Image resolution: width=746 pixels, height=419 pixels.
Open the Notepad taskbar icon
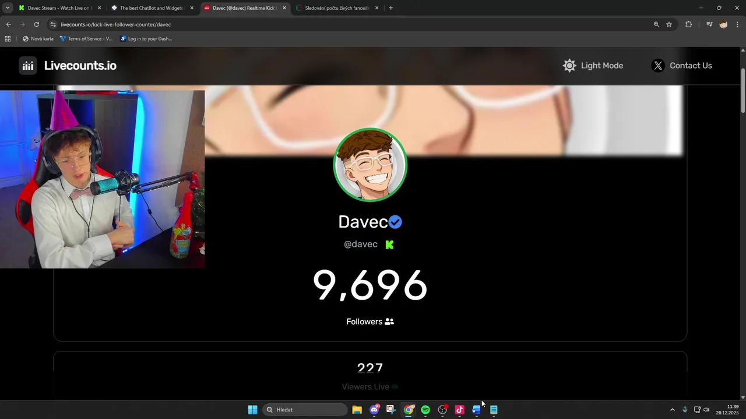(x=494, y=410)
